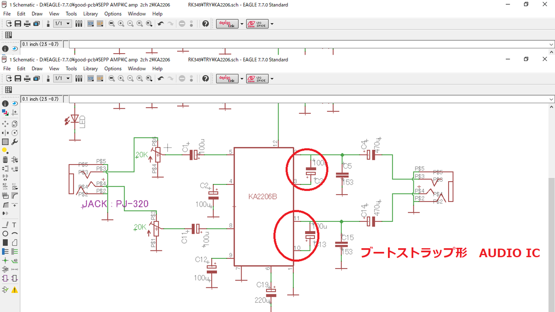
Task: Select the Value tool
Action: [x=14, y=187]
